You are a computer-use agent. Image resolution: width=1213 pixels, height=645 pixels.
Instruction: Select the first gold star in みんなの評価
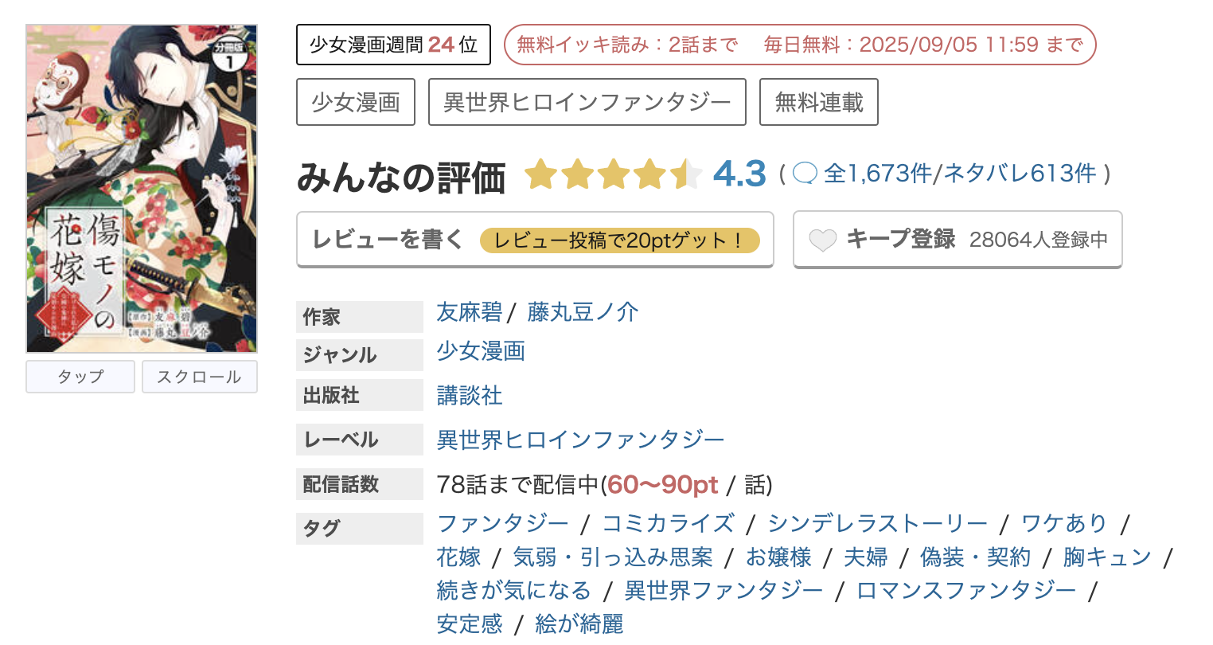[x=542, y=174]
